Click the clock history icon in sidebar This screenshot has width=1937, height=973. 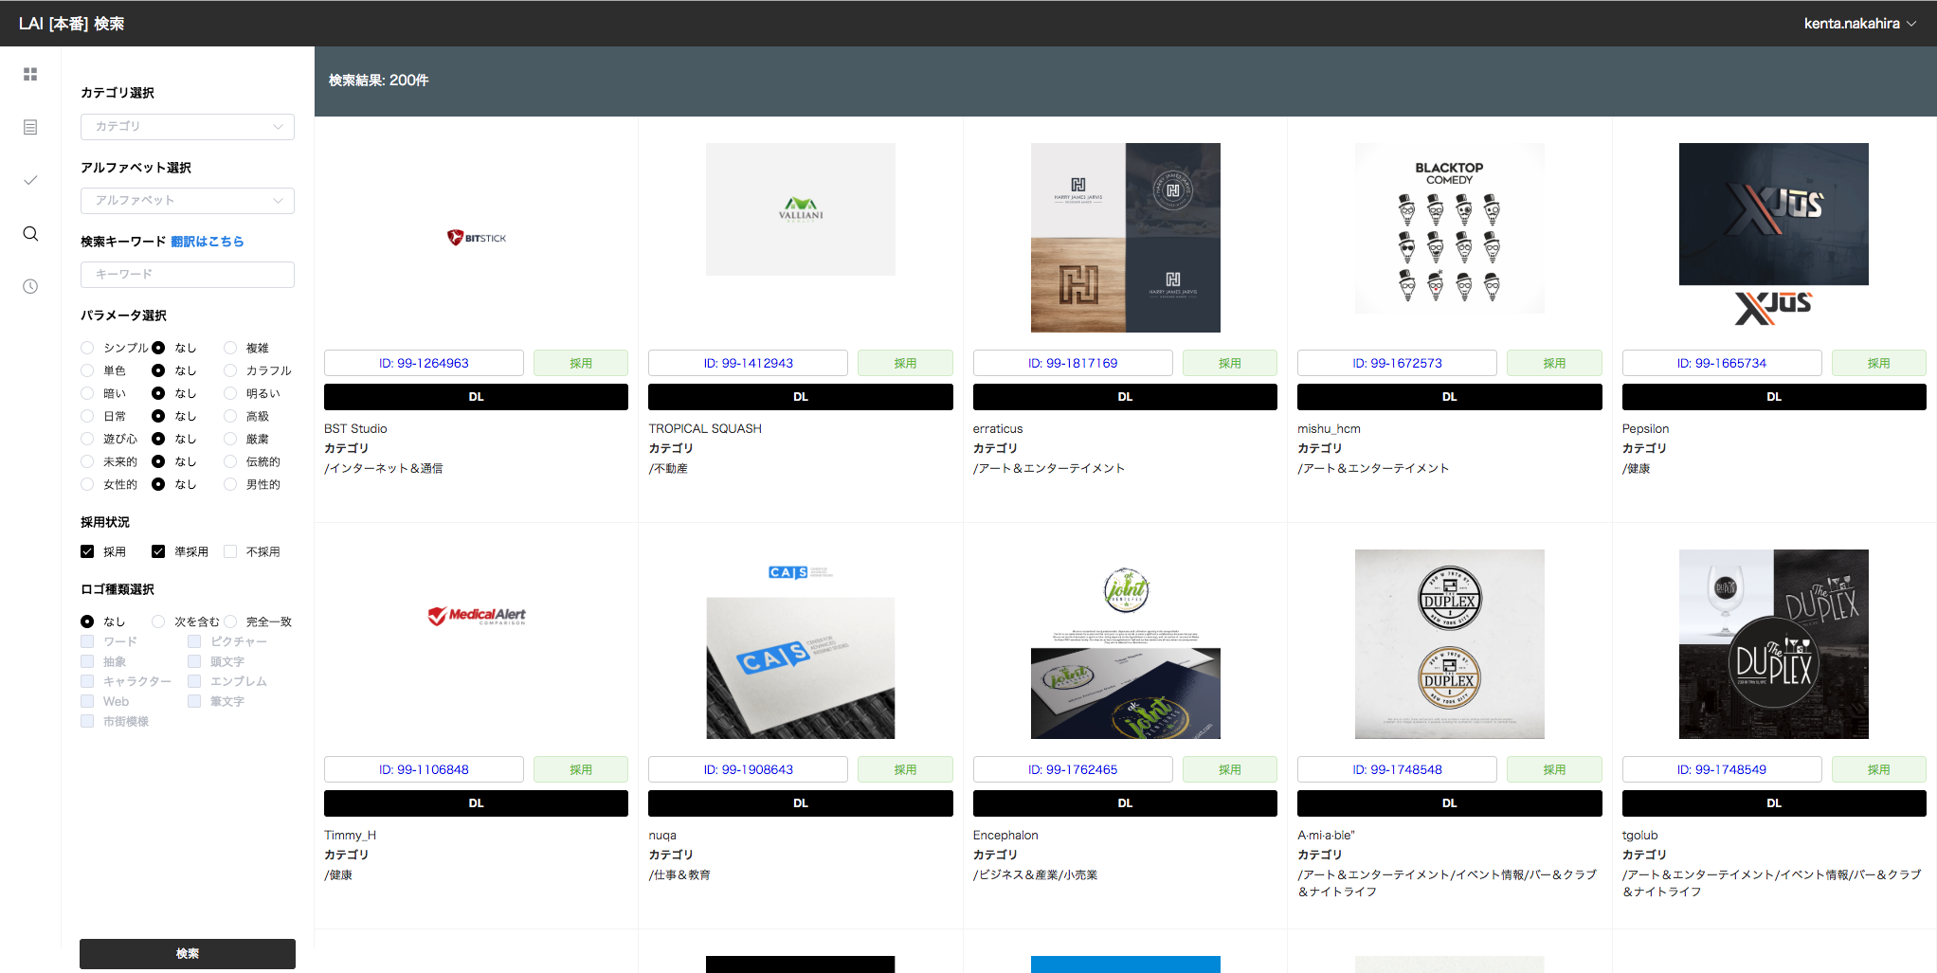point(30,286)
